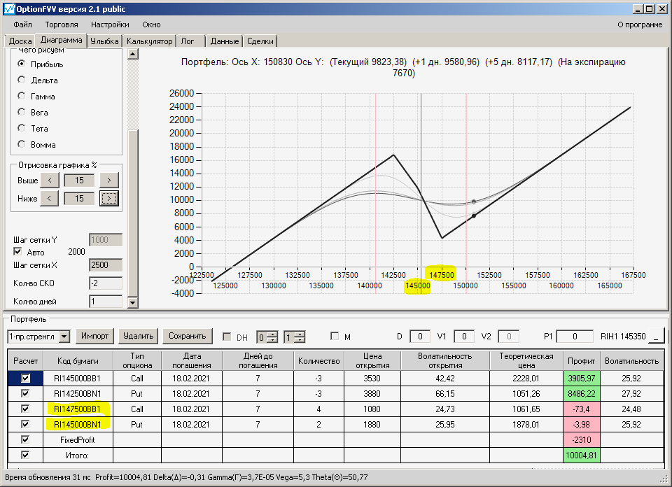Decrease the Ниже percent with left arrow

[x=49, y=198]
